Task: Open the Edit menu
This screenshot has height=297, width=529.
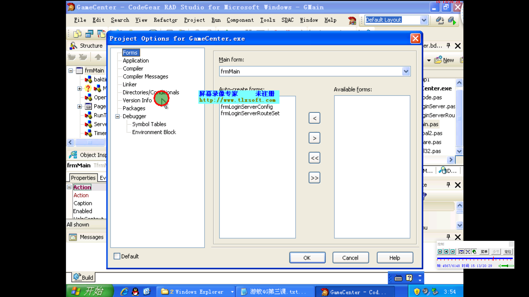Action: click(x=98, y=20)
